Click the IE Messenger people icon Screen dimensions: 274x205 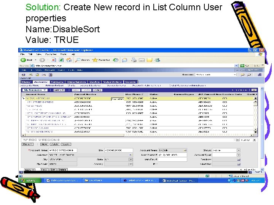point(157,60)
